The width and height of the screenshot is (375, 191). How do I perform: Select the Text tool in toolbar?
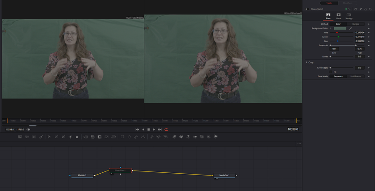(34, 137)
